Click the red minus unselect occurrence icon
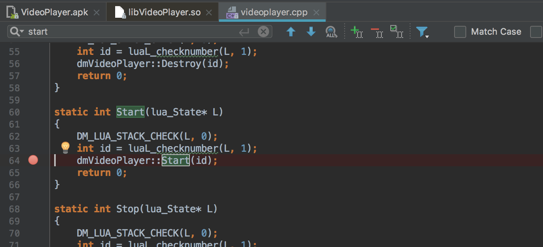Screen dimensions: 543x247 pyautogui.click(x=377, y=31)
